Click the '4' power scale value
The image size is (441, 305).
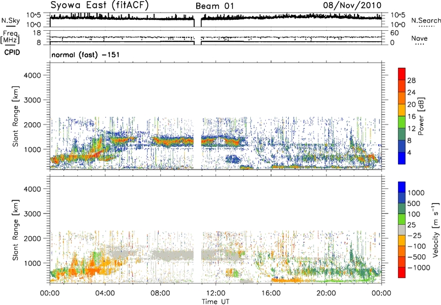pos(410,153)
